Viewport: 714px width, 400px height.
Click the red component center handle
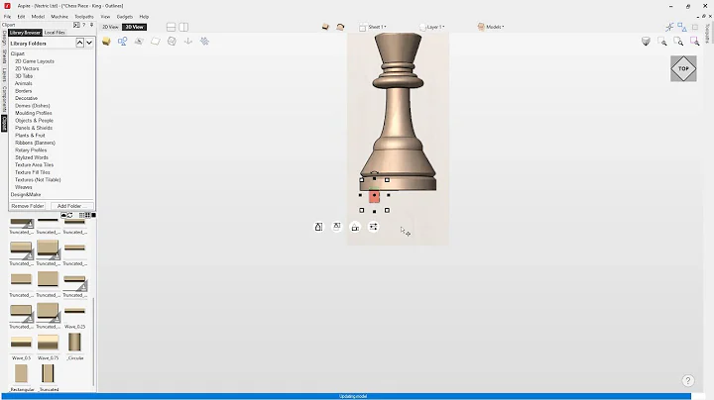tap(374, 196)
